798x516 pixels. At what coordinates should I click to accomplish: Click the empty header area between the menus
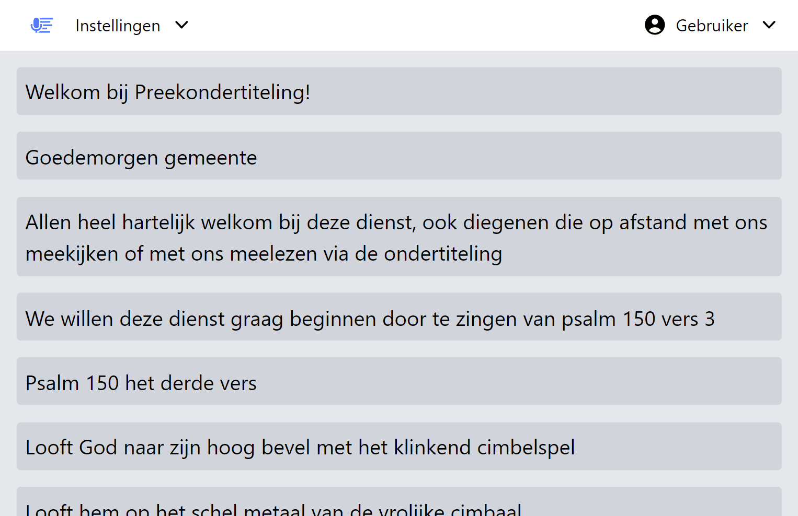(x=413, y=25)
